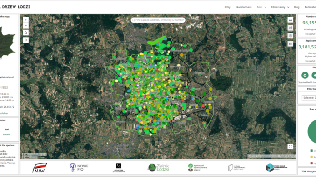The width and height of the screenshot is (316, 177).
Task: Open the Questionnaire page
Action: coord(244,7)
